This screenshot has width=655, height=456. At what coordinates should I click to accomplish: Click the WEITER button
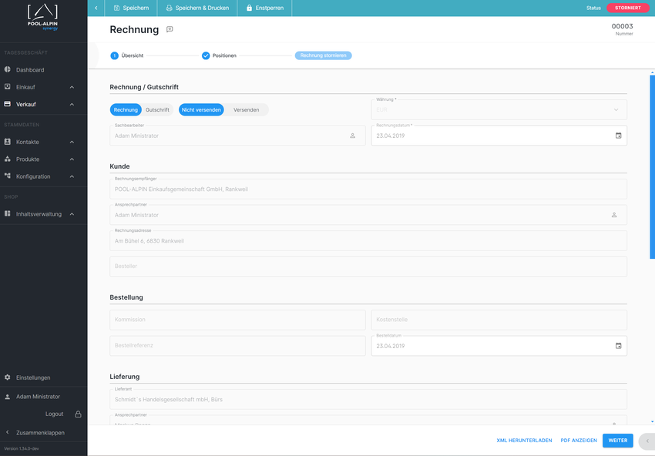(617, 441)
